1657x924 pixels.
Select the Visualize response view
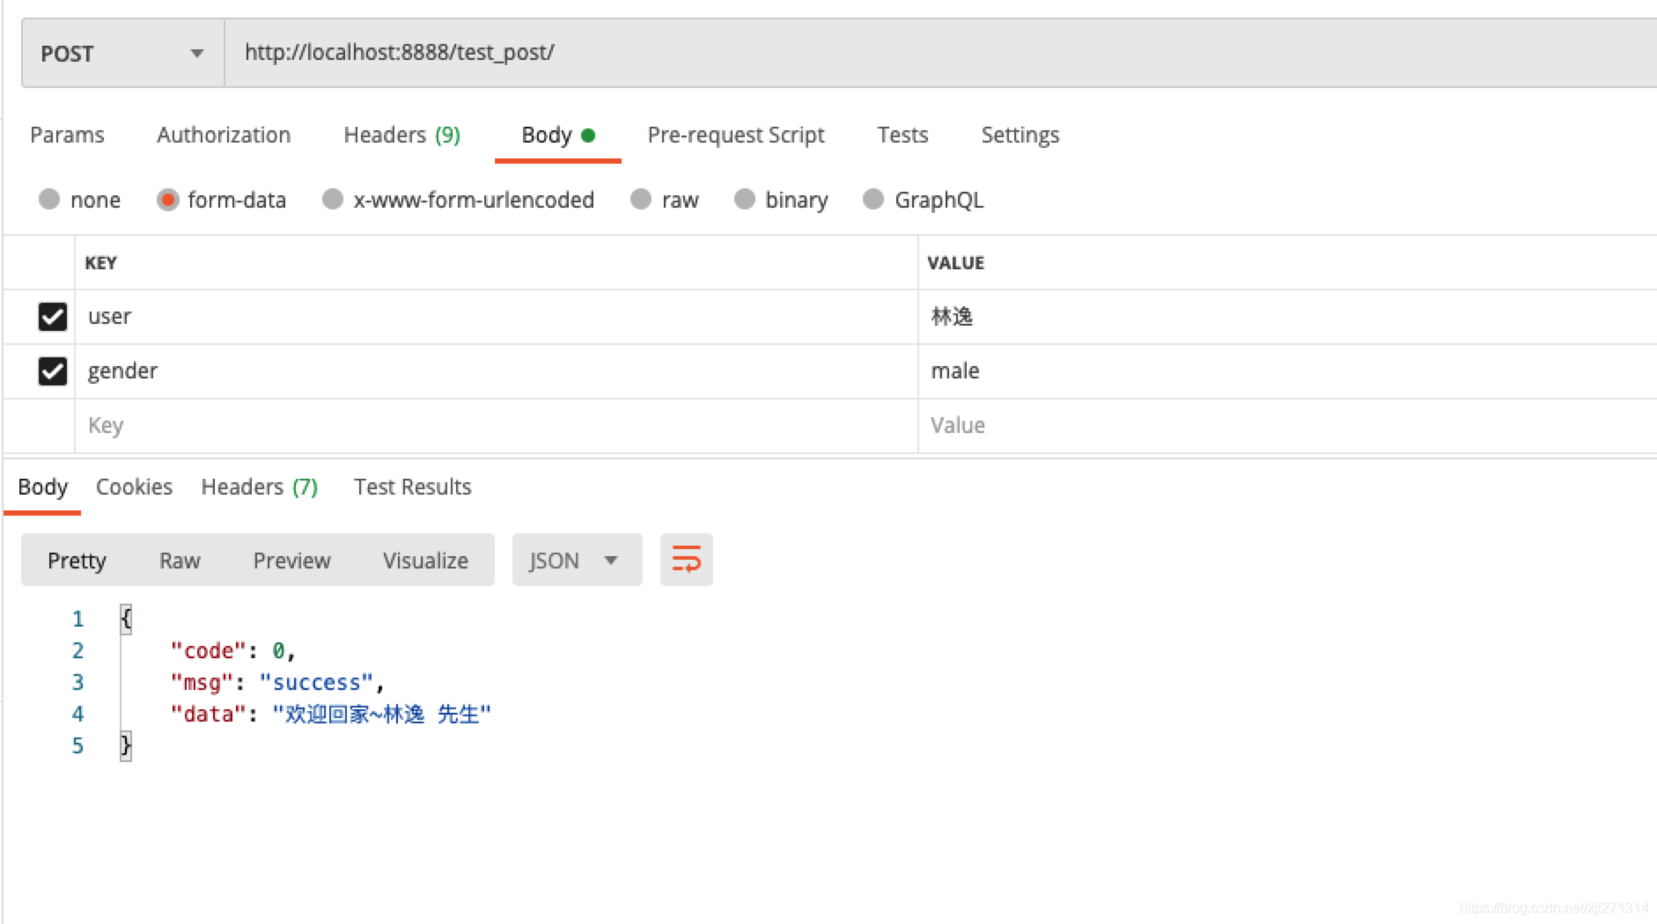coord(425,561)
